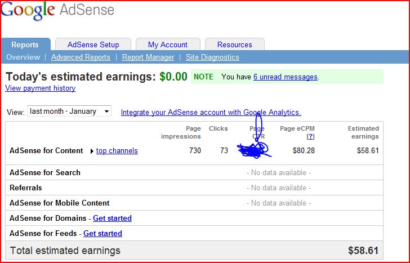Click the green NOTE label
The image size is (410, 263).
click(203, 77)
